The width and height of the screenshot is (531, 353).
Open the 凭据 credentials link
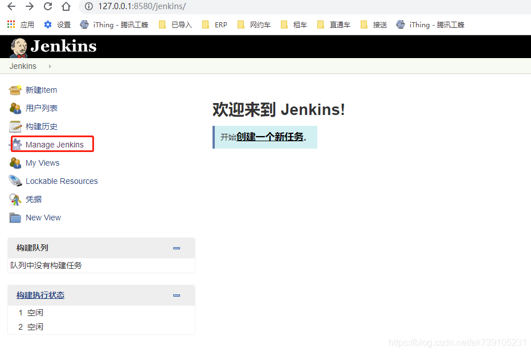(x=34, y=199)
